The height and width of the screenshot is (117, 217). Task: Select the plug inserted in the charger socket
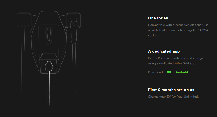click(x=49, y=66)
